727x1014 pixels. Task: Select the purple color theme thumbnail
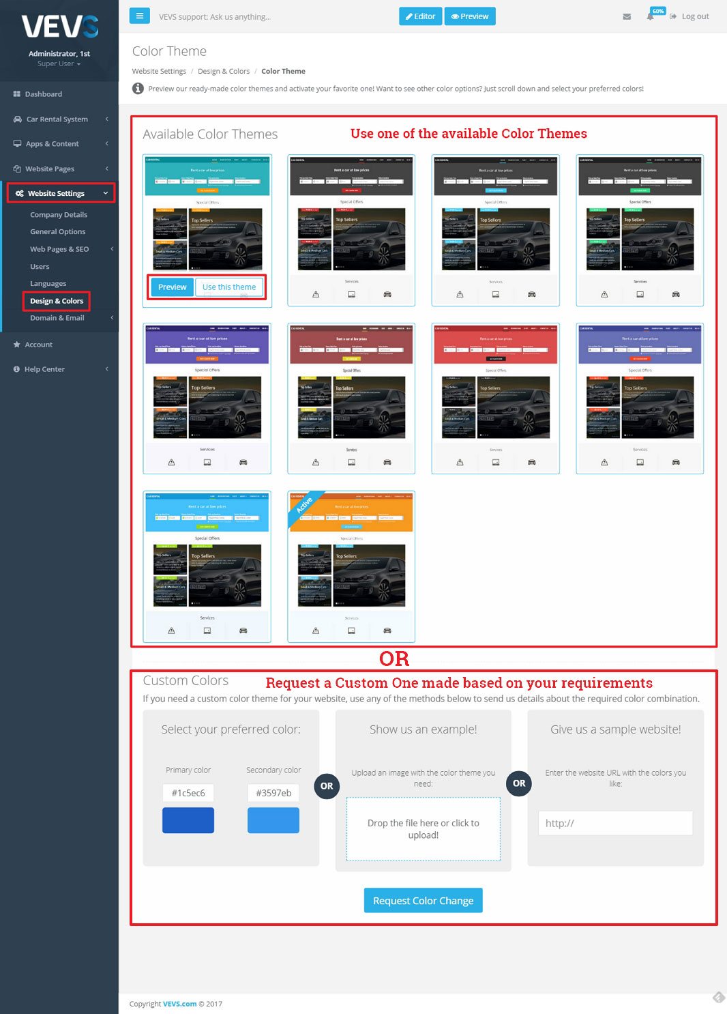(x=207, y=399)
